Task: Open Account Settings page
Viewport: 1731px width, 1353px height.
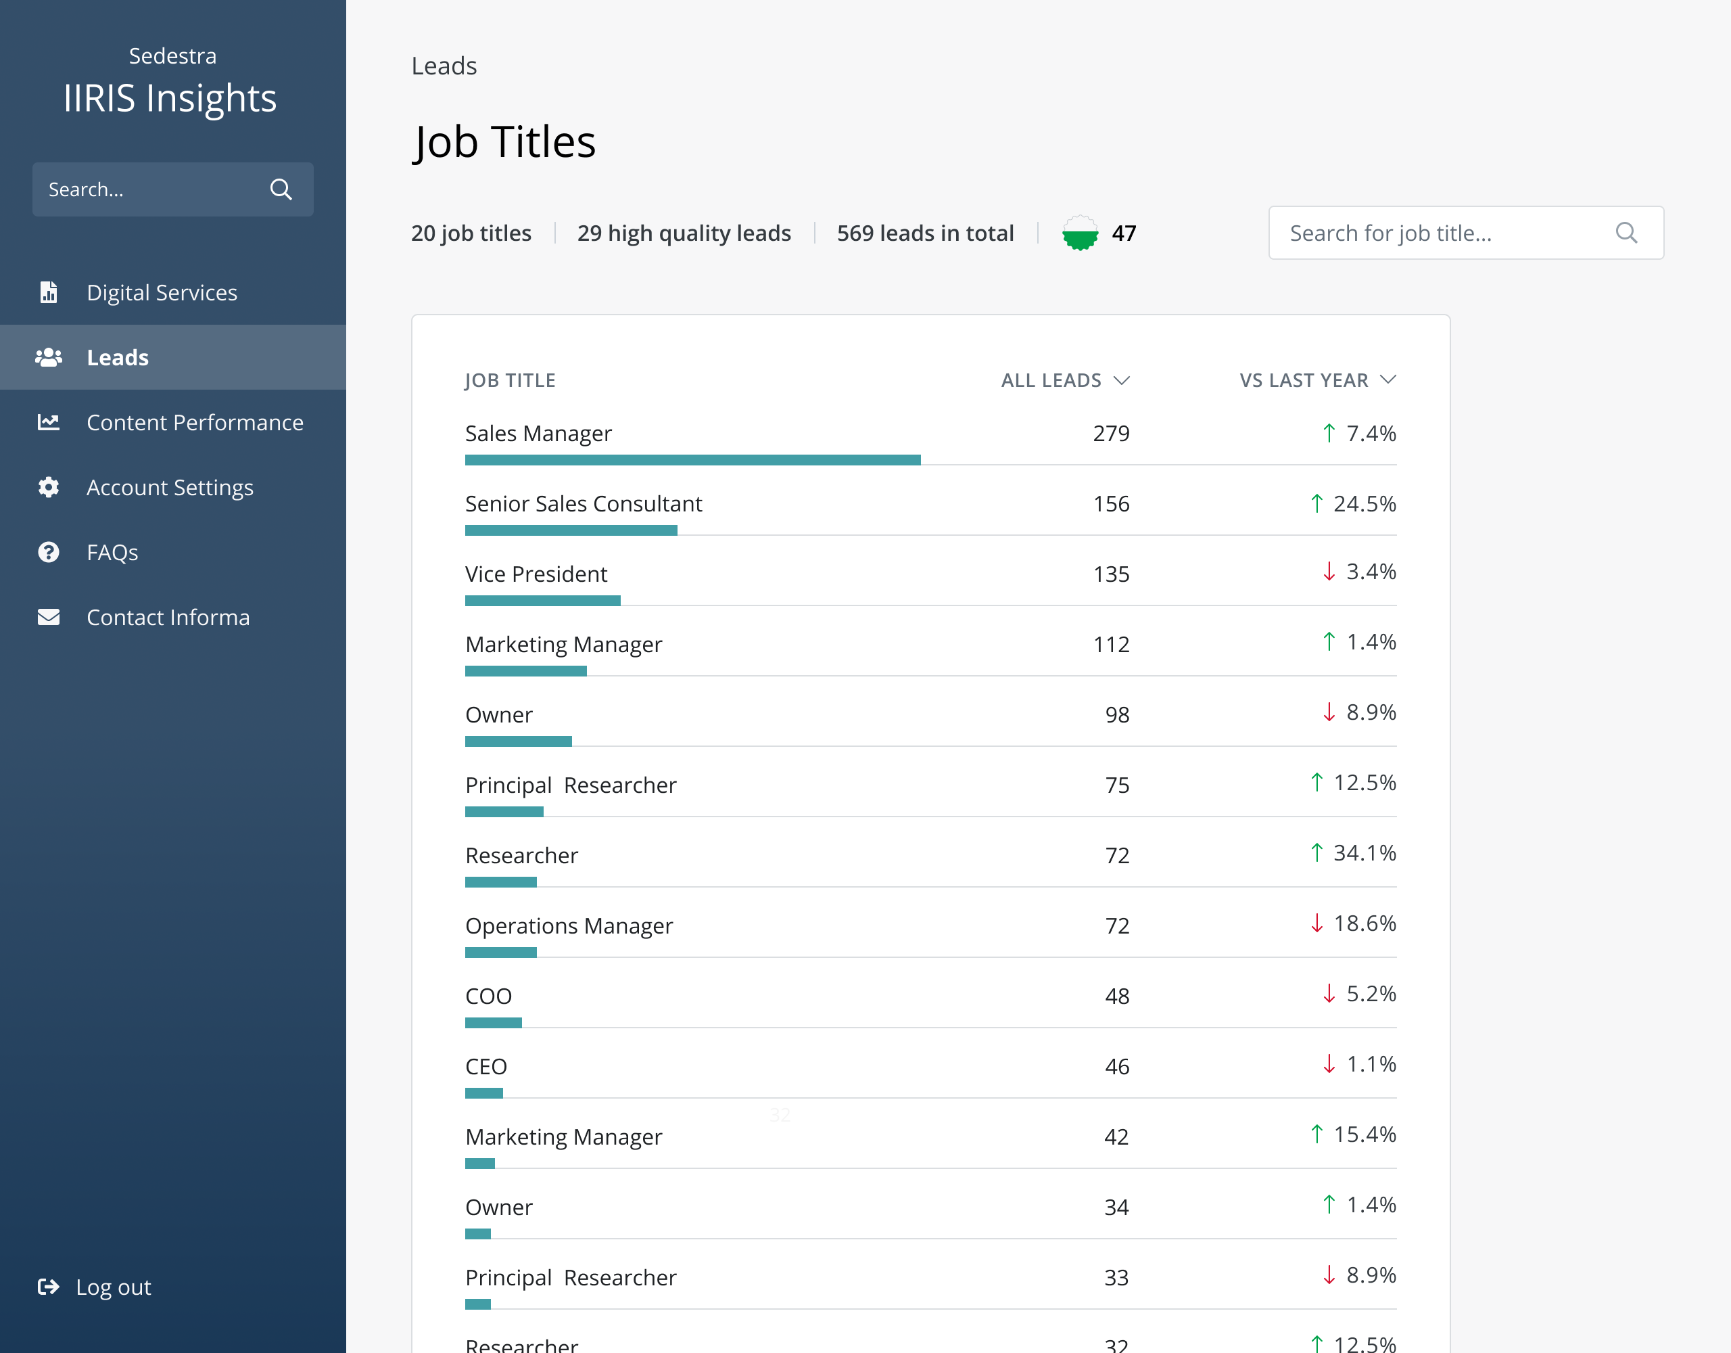Action: (x=173, y=487)
